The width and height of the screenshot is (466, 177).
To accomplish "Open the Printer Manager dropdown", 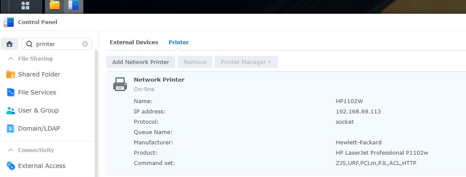I will [246, 62].
